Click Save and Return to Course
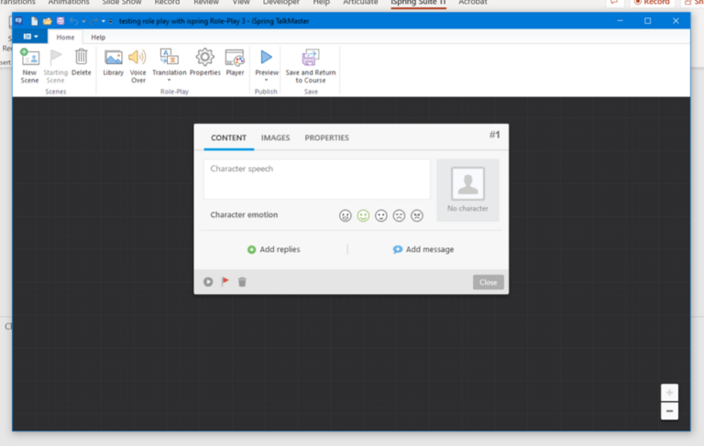 (311, 64)
